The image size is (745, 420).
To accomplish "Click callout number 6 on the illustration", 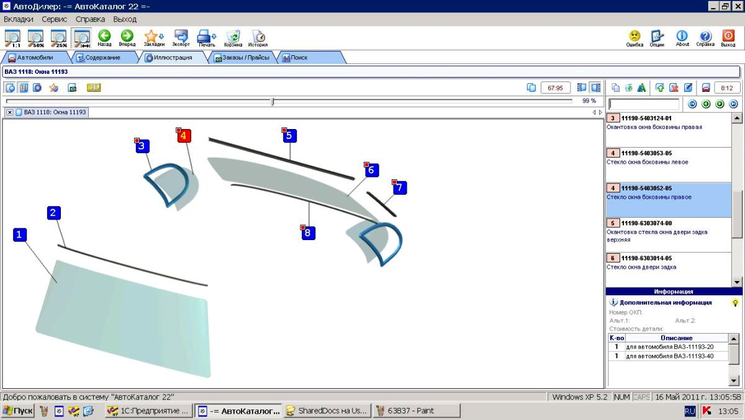I will pos(372,170).
